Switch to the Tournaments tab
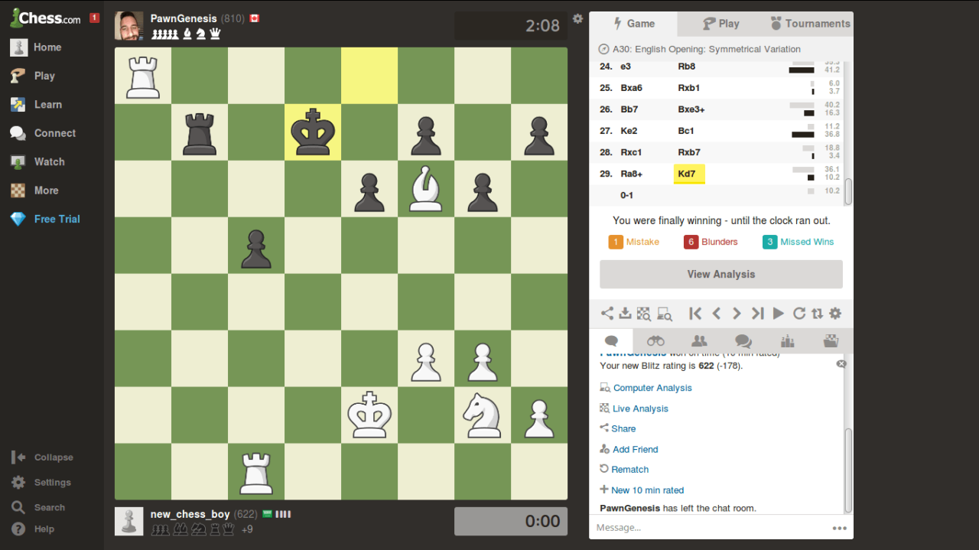Screen dimensions: 979x550 click(810, 23)
